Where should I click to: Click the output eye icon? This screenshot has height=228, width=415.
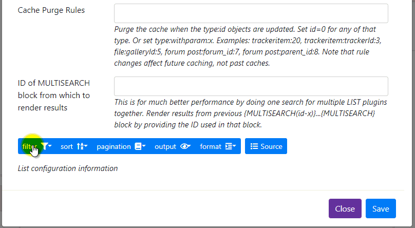[184, 146]
